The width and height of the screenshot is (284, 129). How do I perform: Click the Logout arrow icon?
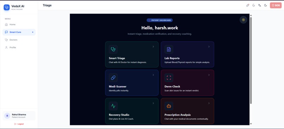tap(16, 124)
